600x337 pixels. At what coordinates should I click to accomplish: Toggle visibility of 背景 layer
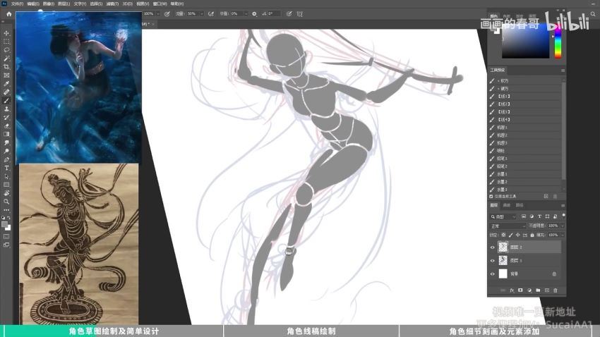(x=493, y=274)
